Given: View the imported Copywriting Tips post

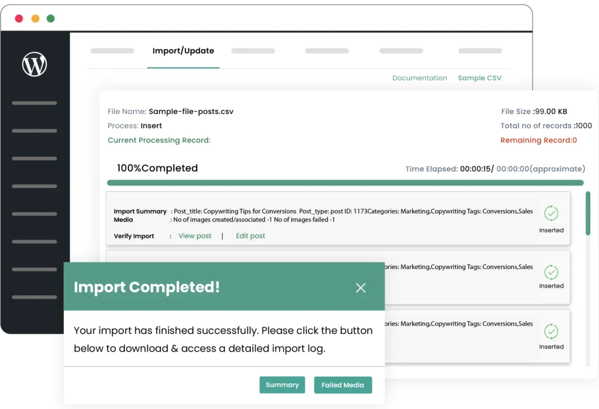Looking at the screenshot, I should click(x=194, y=235).
